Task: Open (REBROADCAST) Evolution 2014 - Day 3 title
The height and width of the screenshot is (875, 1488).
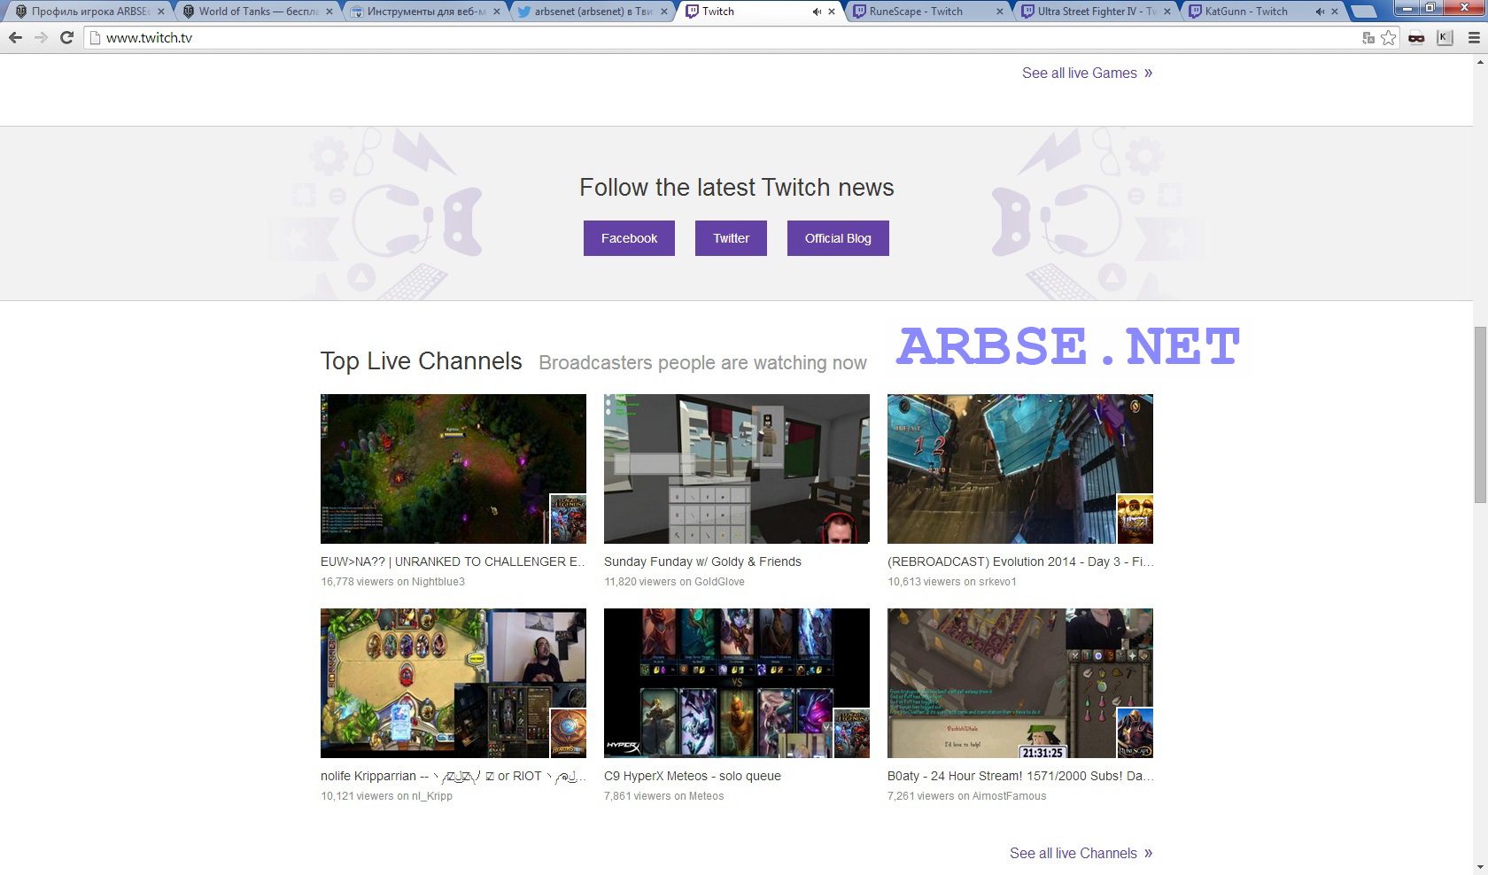Action: (1020, 561)
